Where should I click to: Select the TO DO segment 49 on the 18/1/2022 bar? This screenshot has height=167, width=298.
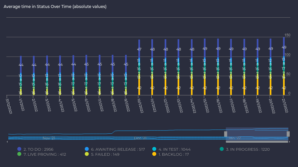[244, 48]
